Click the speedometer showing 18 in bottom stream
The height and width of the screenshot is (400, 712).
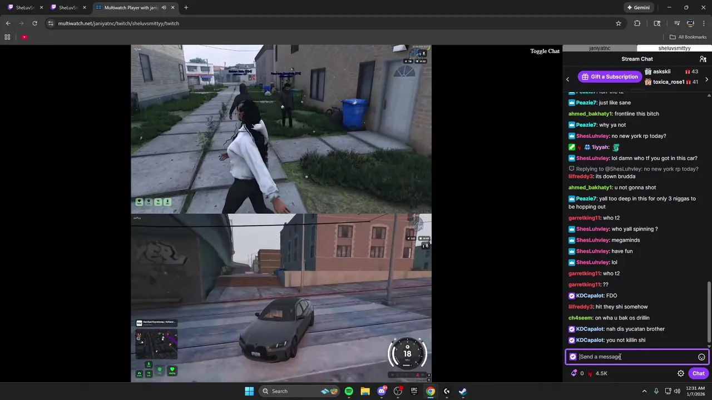click(407, 354)
